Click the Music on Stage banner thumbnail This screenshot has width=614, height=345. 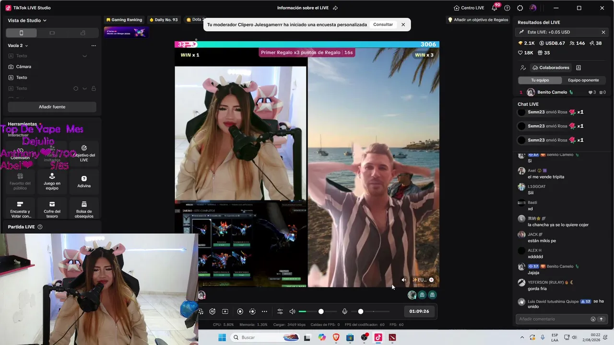point(126,33)
